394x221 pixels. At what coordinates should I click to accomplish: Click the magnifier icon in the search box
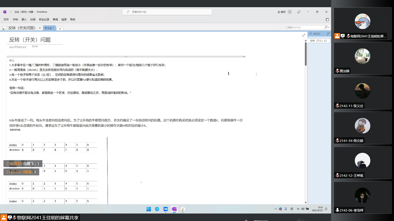click(x=326, y=27)
